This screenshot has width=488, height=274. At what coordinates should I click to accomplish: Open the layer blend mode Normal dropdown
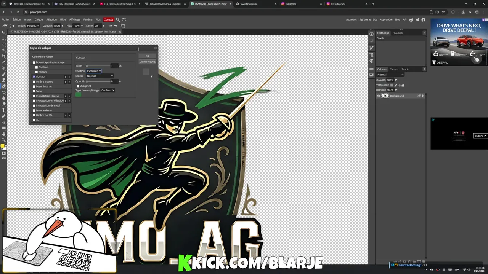pos(390,75)
